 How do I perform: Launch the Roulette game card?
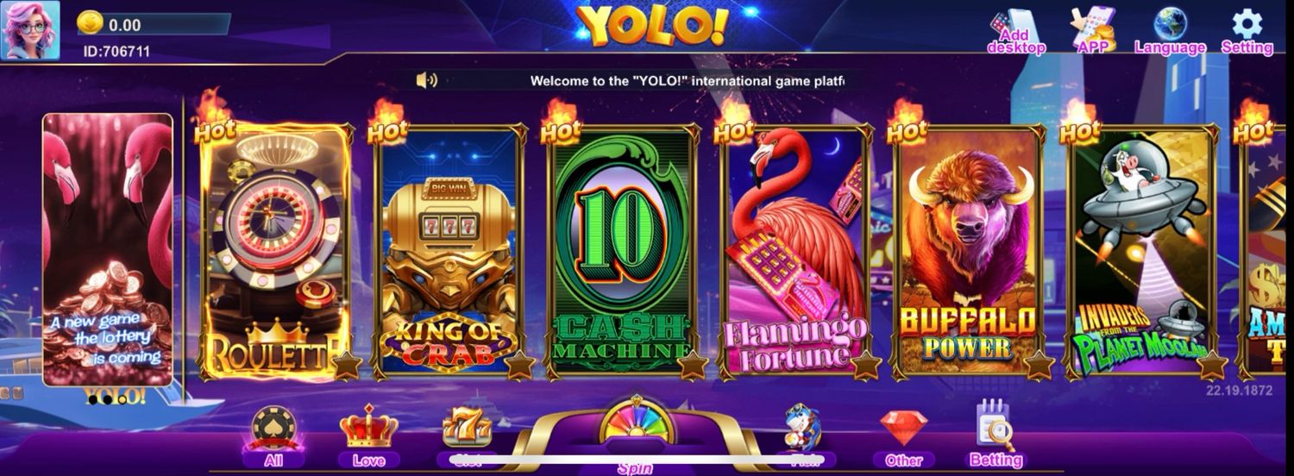click(x=275, y=252)
